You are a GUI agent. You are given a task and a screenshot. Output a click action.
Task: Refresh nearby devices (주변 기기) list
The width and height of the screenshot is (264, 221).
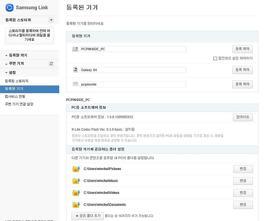[x=51, y=64]
